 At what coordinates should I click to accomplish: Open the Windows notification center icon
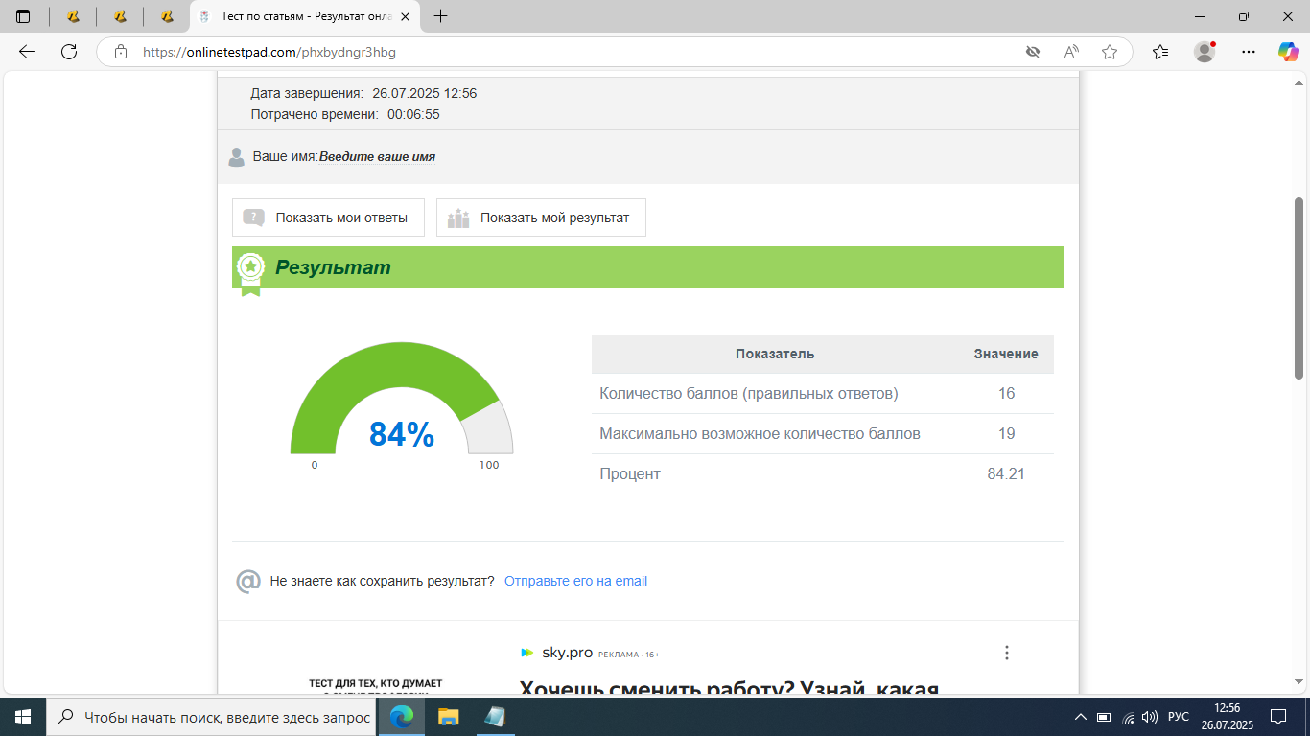1278,717
